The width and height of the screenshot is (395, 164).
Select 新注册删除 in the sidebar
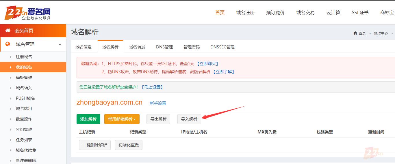click(26, 161)
